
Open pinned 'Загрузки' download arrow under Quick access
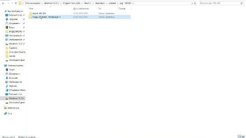tap(13, 19)
